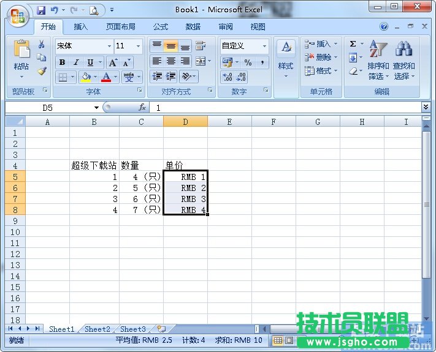Open the Name Box dropdown arrow
Image resolution: width=436 pixels, height=352 pixels.
[96, 108]
